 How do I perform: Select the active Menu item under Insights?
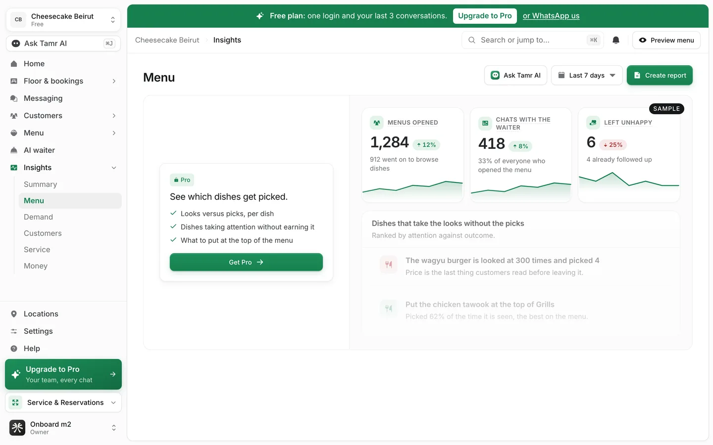pos(70,201)
